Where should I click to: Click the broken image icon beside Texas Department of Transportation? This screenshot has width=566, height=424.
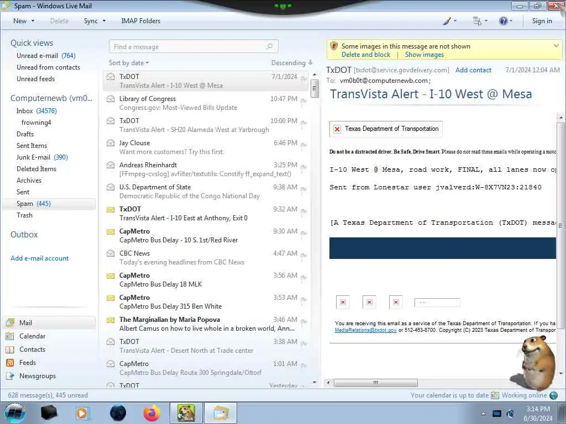337,129
